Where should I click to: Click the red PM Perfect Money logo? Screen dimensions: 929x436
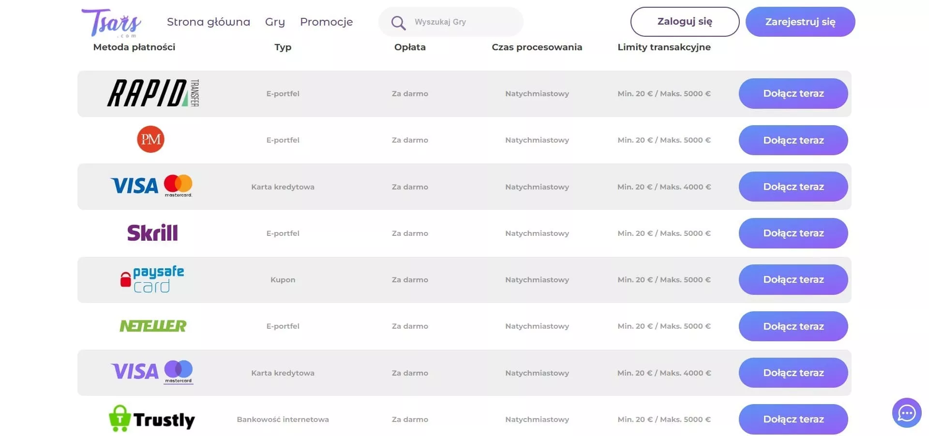coord(150,139)
